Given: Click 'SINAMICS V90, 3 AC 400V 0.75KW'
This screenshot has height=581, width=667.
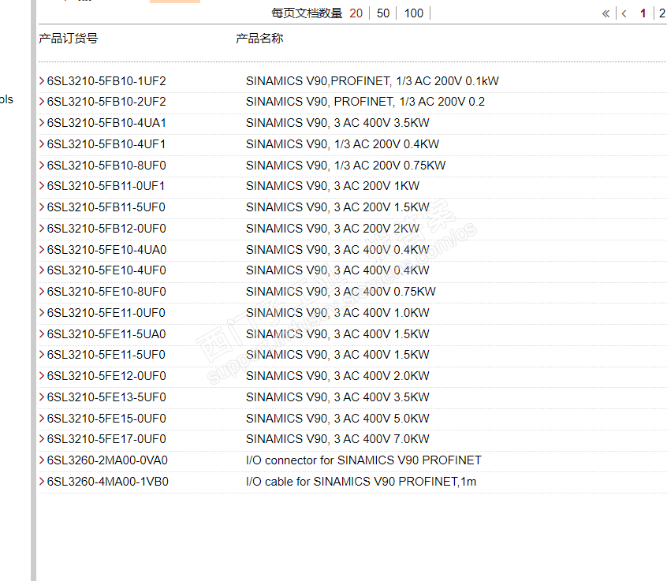Looking at the screenshot, I should click(x=341, y=292).
